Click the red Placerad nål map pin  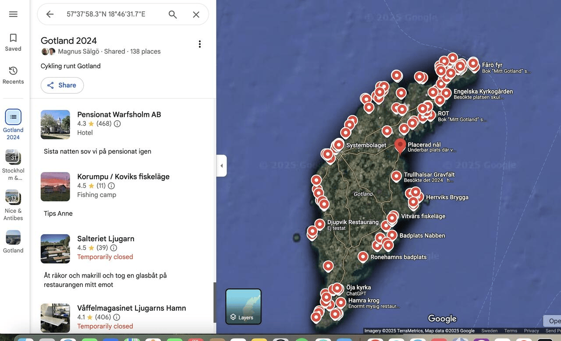coord(400,145)
